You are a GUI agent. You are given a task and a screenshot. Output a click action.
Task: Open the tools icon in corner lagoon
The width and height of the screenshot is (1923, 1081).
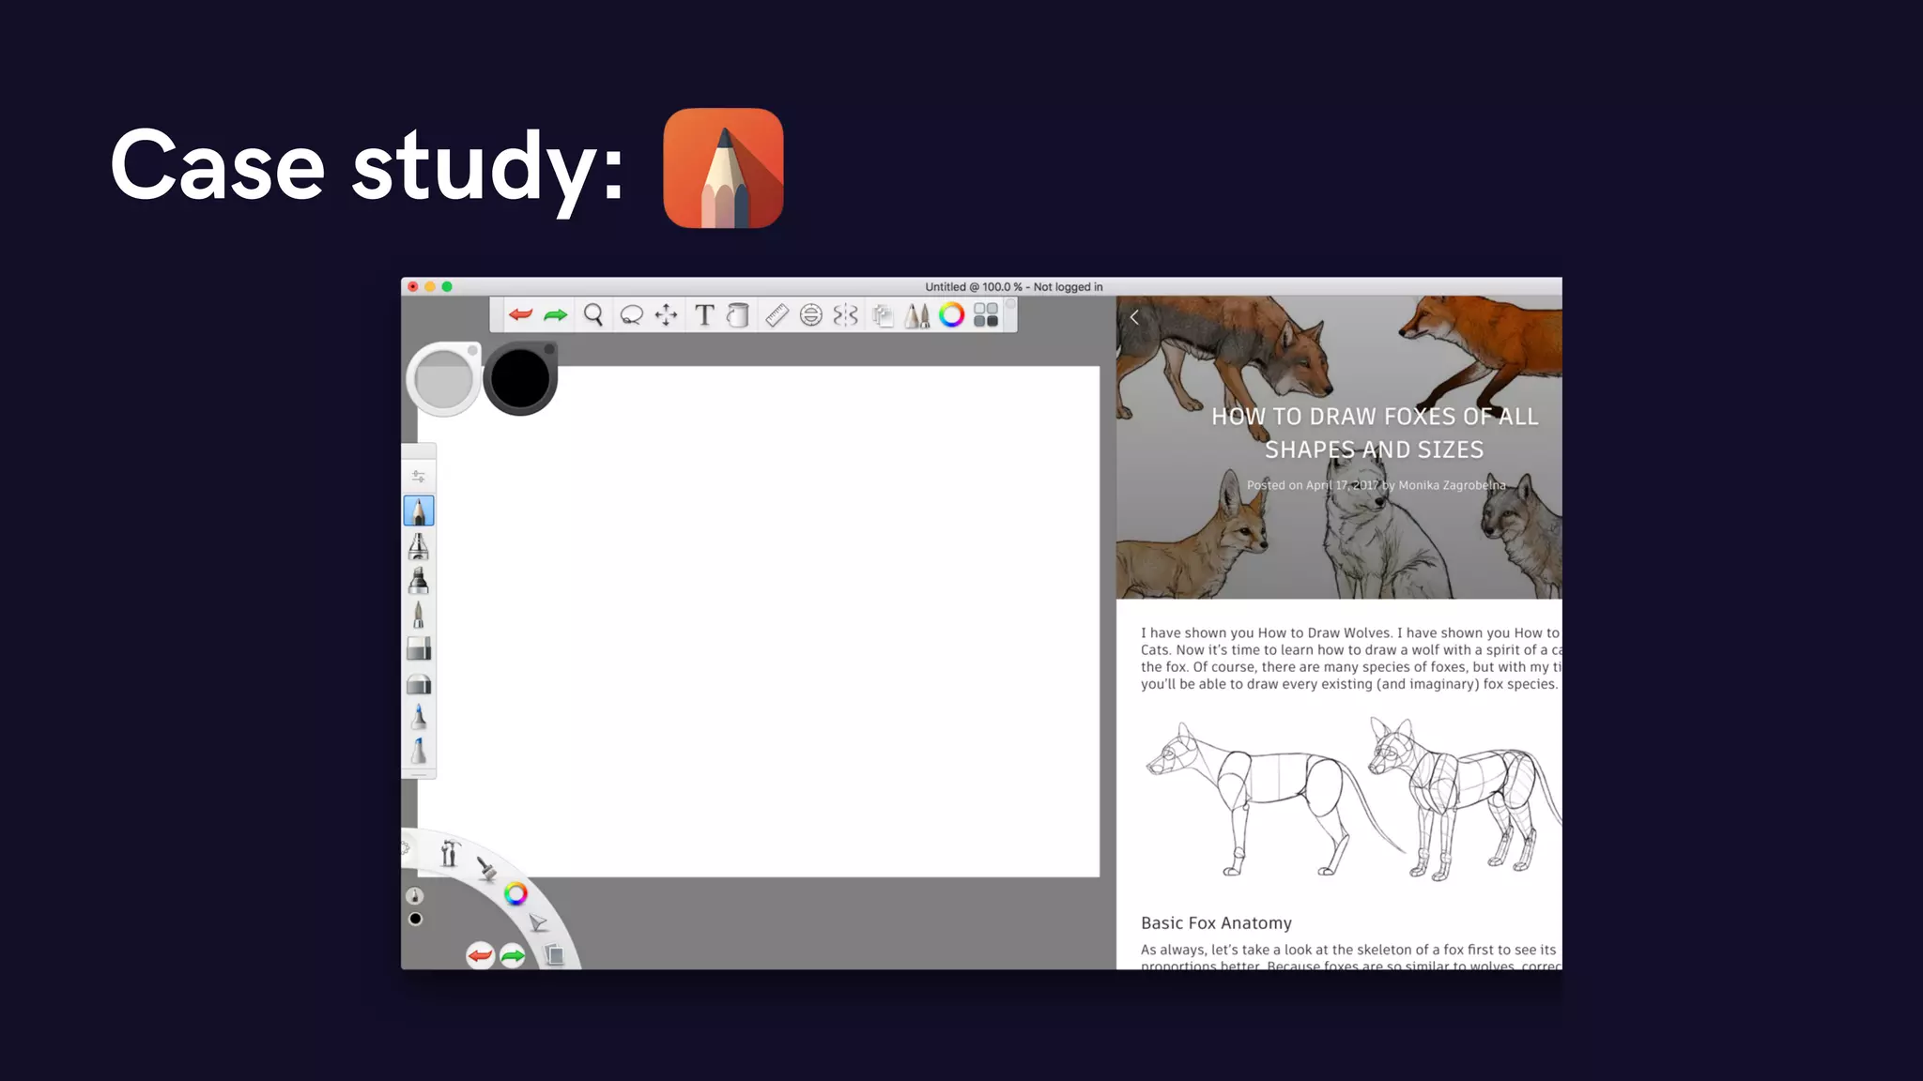[450, 852]
